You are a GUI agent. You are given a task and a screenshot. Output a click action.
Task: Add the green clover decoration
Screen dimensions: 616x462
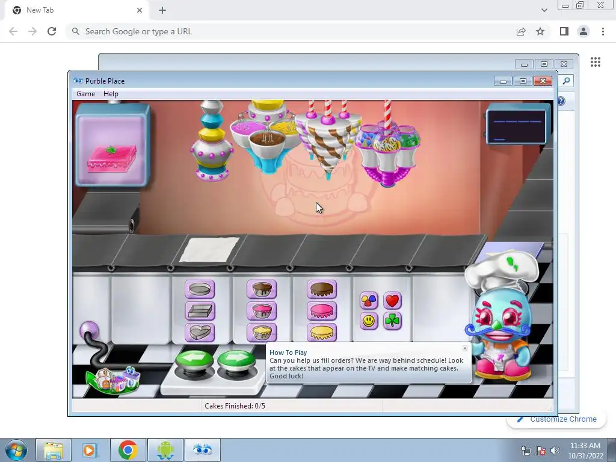point(392,321)
